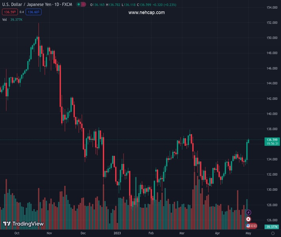Click the blue buy price 136.603 button
Viewport: 281px width, 237px height.
[34, 12]
